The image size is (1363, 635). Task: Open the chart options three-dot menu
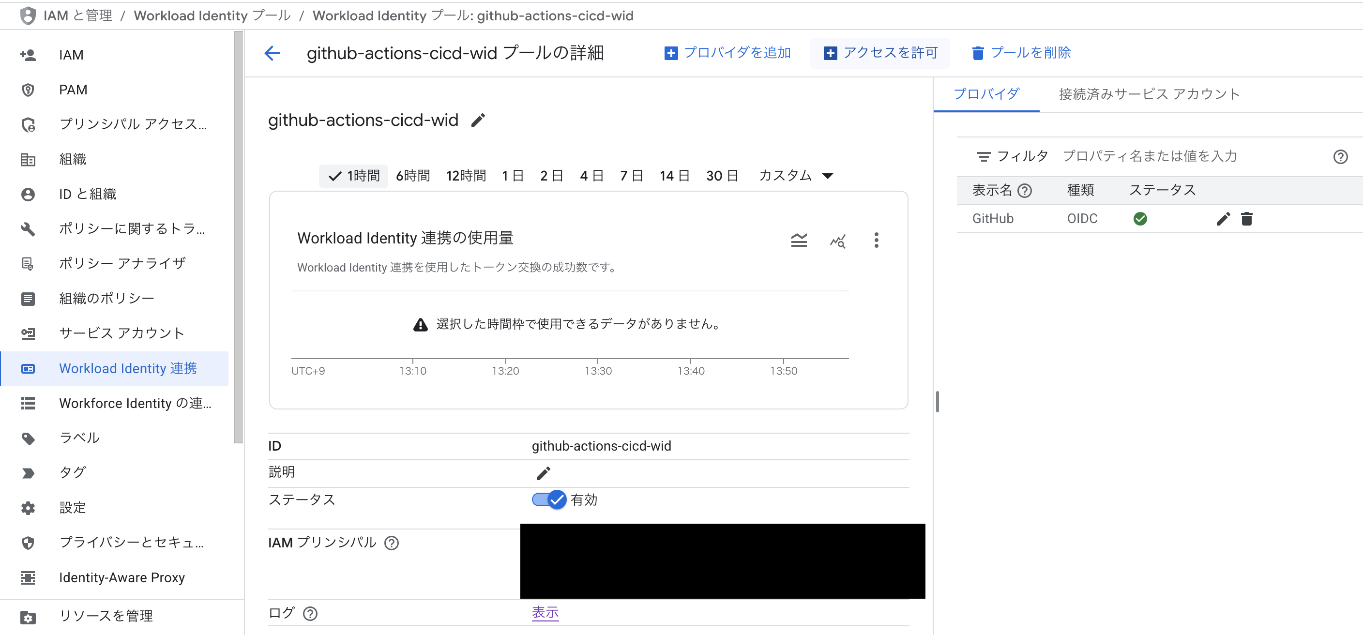coord(876,240)
